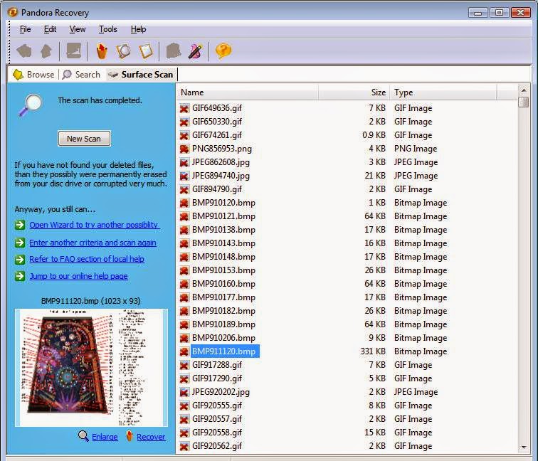Select file GIF674261.gif
The image size is (538, 461).
click(x=217, y=135)
